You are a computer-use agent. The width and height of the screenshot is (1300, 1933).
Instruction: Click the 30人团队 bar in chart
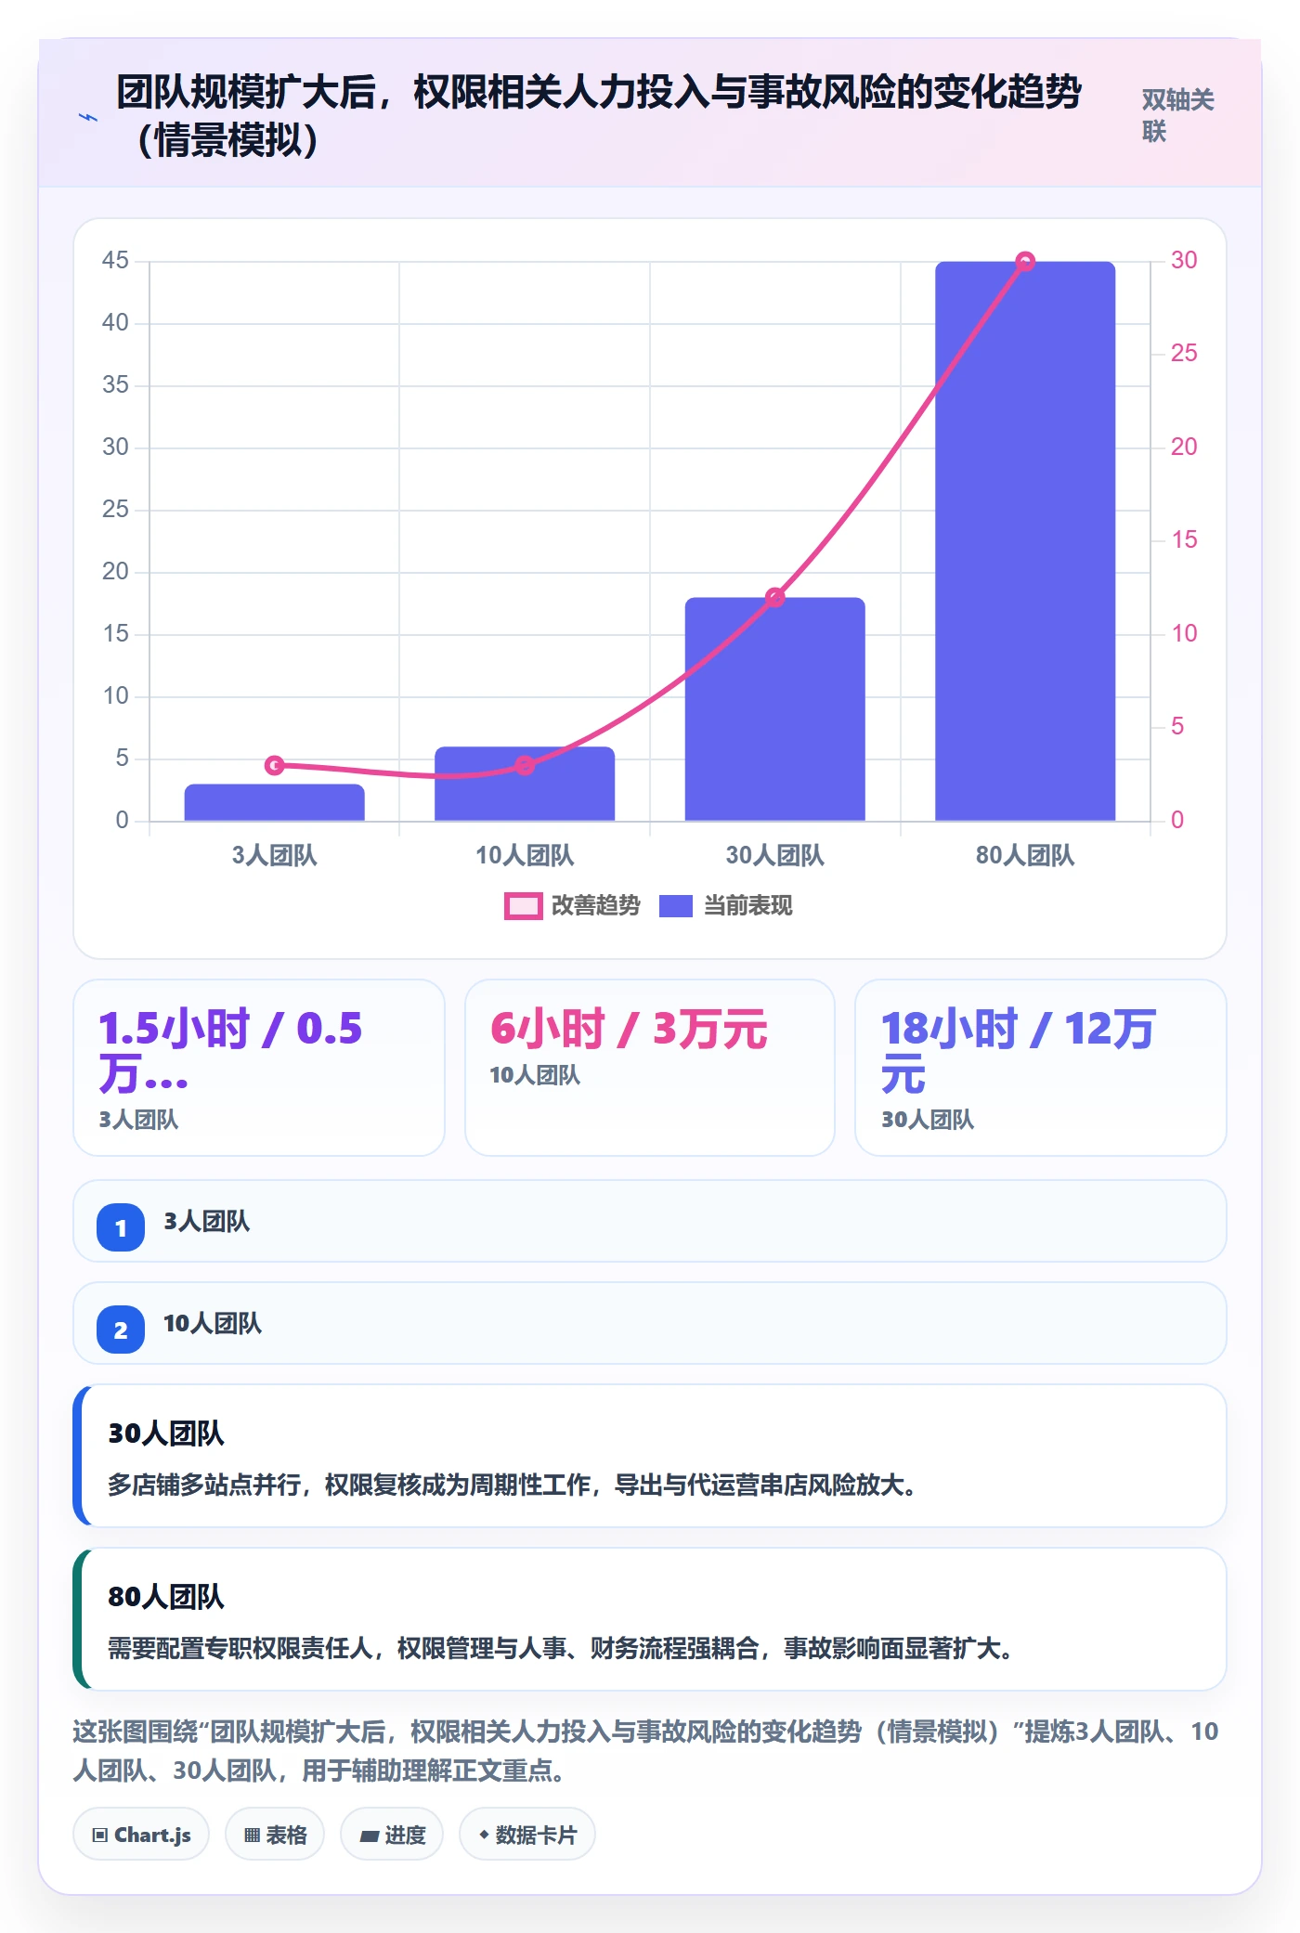(x=774, y=708)
